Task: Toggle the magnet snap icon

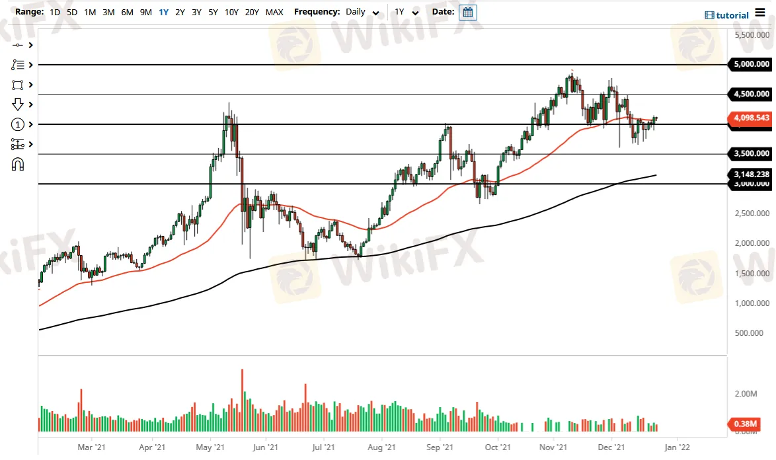Action: (17, 164)
